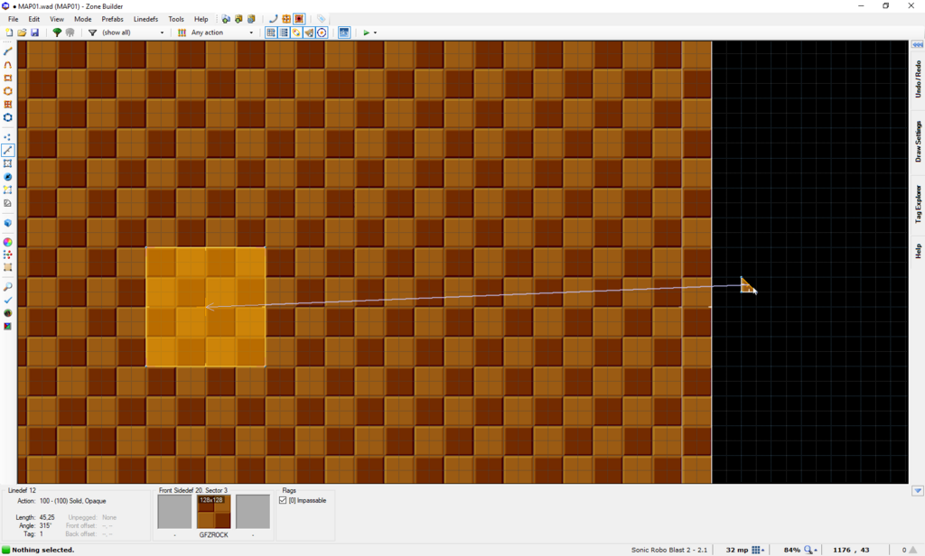The image size is (925, 556).
Task: Click the GFZROCK middle texture thumbnail
Action: point(213,511)
